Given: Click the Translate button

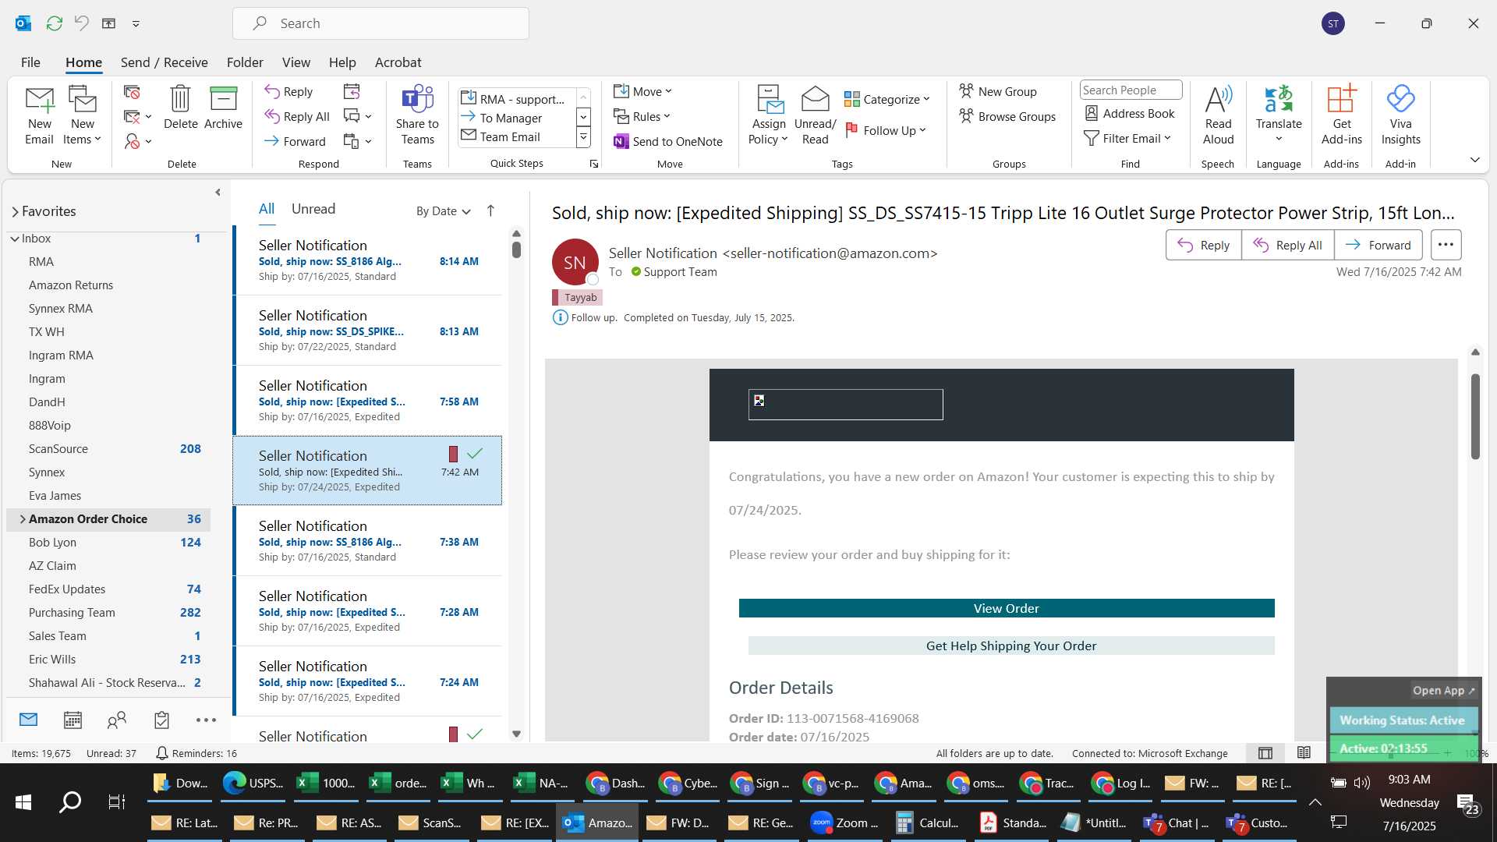Looking at the screenshot, I should pyautogui.click(x=1279, y=115).
